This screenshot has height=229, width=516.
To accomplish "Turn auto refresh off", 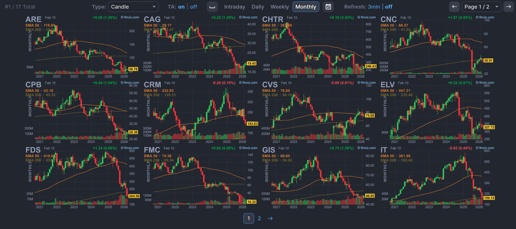I will point(389,7).
